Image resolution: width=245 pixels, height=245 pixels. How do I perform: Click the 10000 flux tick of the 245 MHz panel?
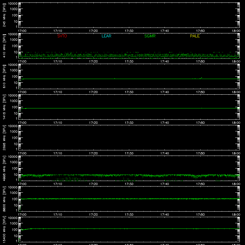tap(13, 4)
